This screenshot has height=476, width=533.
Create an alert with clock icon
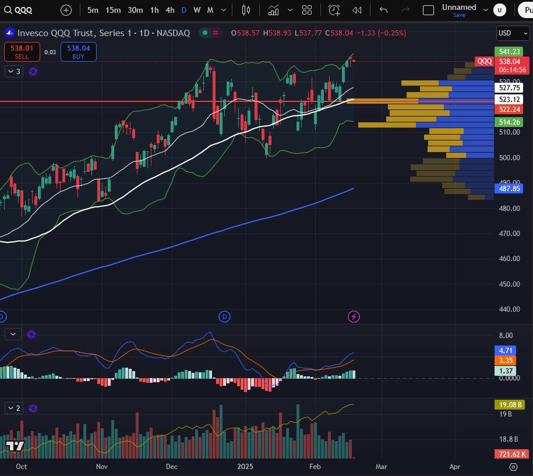(x=334, y=10)
